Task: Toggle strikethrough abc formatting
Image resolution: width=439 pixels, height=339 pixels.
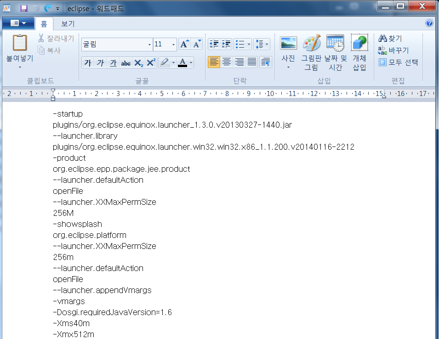Action: [x=125, y=62]
